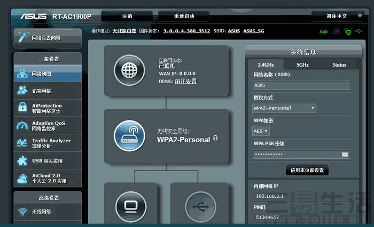
Task: Click the guest network people icon
Action: (x=22, y=90)
